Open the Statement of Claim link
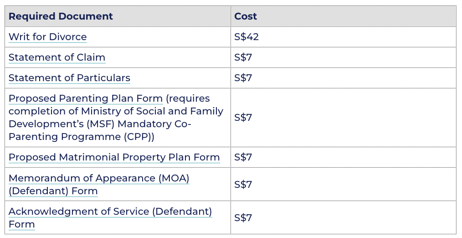 coord(57,57)
